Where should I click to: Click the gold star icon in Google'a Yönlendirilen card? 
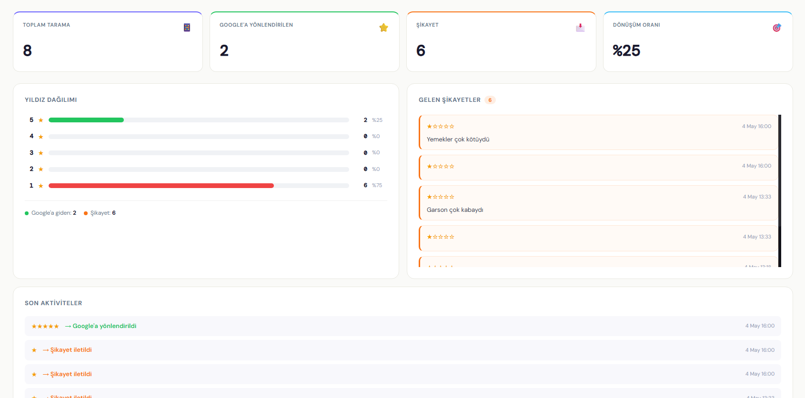[383, 28]
